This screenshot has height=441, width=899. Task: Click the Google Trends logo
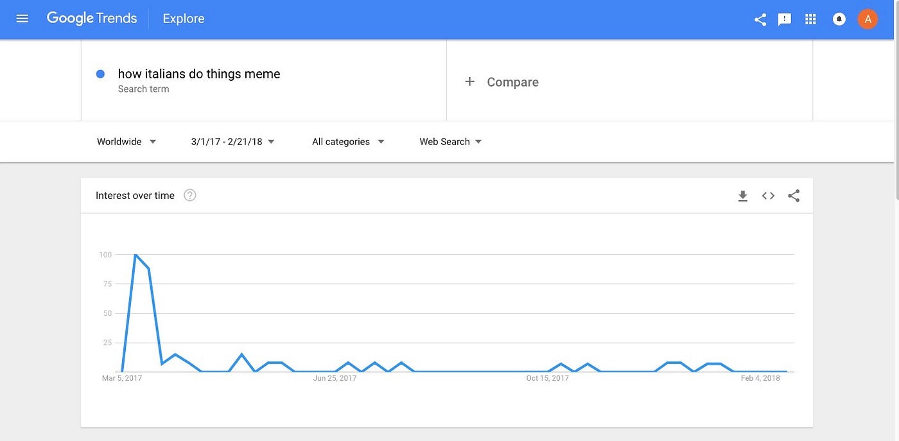pos(92,19)
